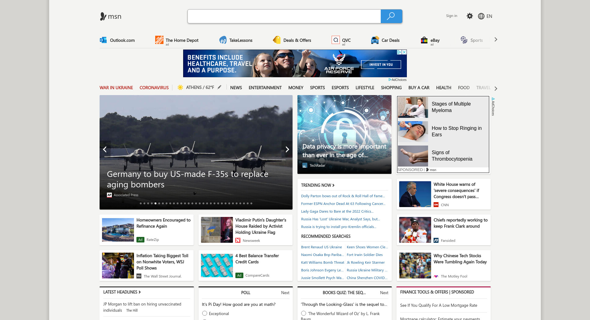Open 'How to Stop Ringing in Ears' link
The height and width of the screenshot is (320, 590).
point(457,131)
